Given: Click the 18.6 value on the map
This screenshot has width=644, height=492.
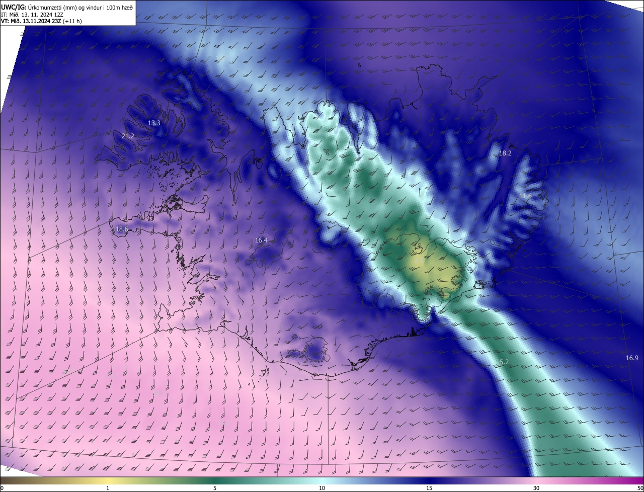Looking at the screenshot, I should pos(122,229).
